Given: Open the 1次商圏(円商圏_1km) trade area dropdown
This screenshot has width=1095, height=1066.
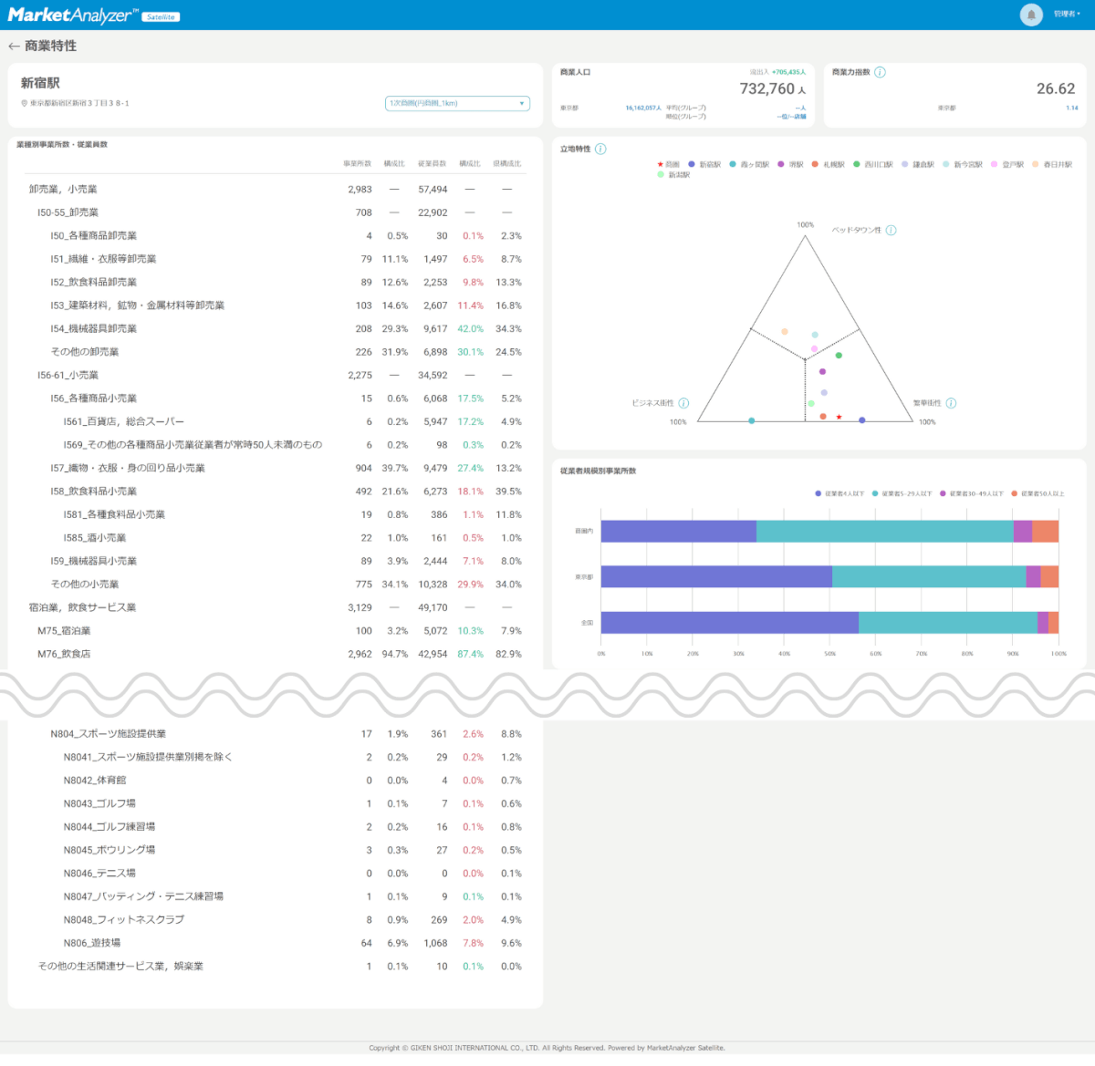Looking at the screenshot, I should click(457, 104).
